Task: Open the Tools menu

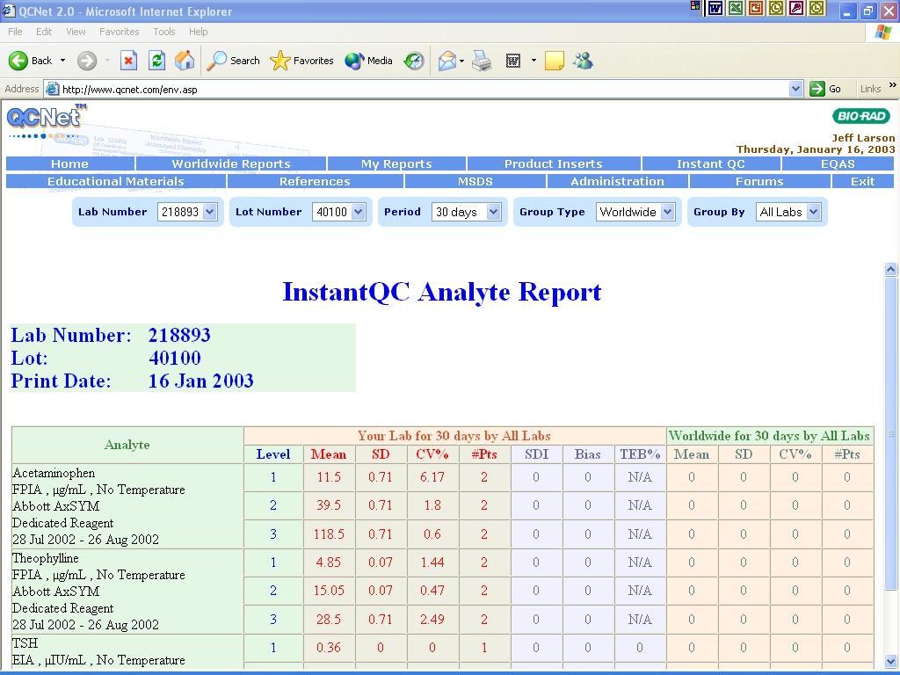Action: point(164,32)
